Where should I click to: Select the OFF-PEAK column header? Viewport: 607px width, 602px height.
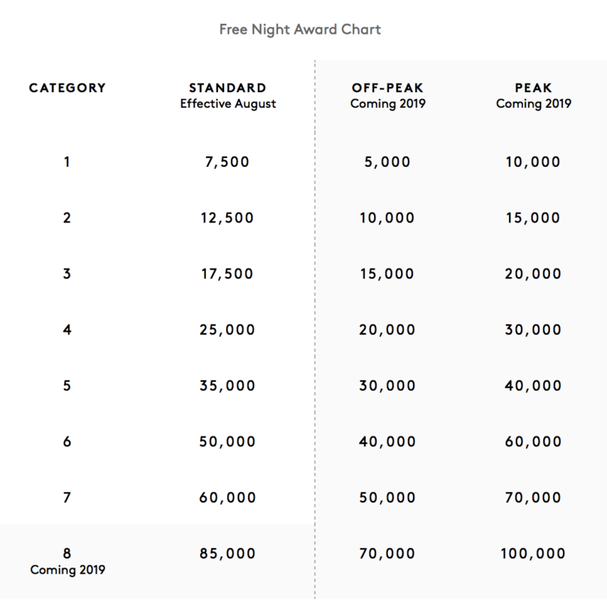[387, 88]
